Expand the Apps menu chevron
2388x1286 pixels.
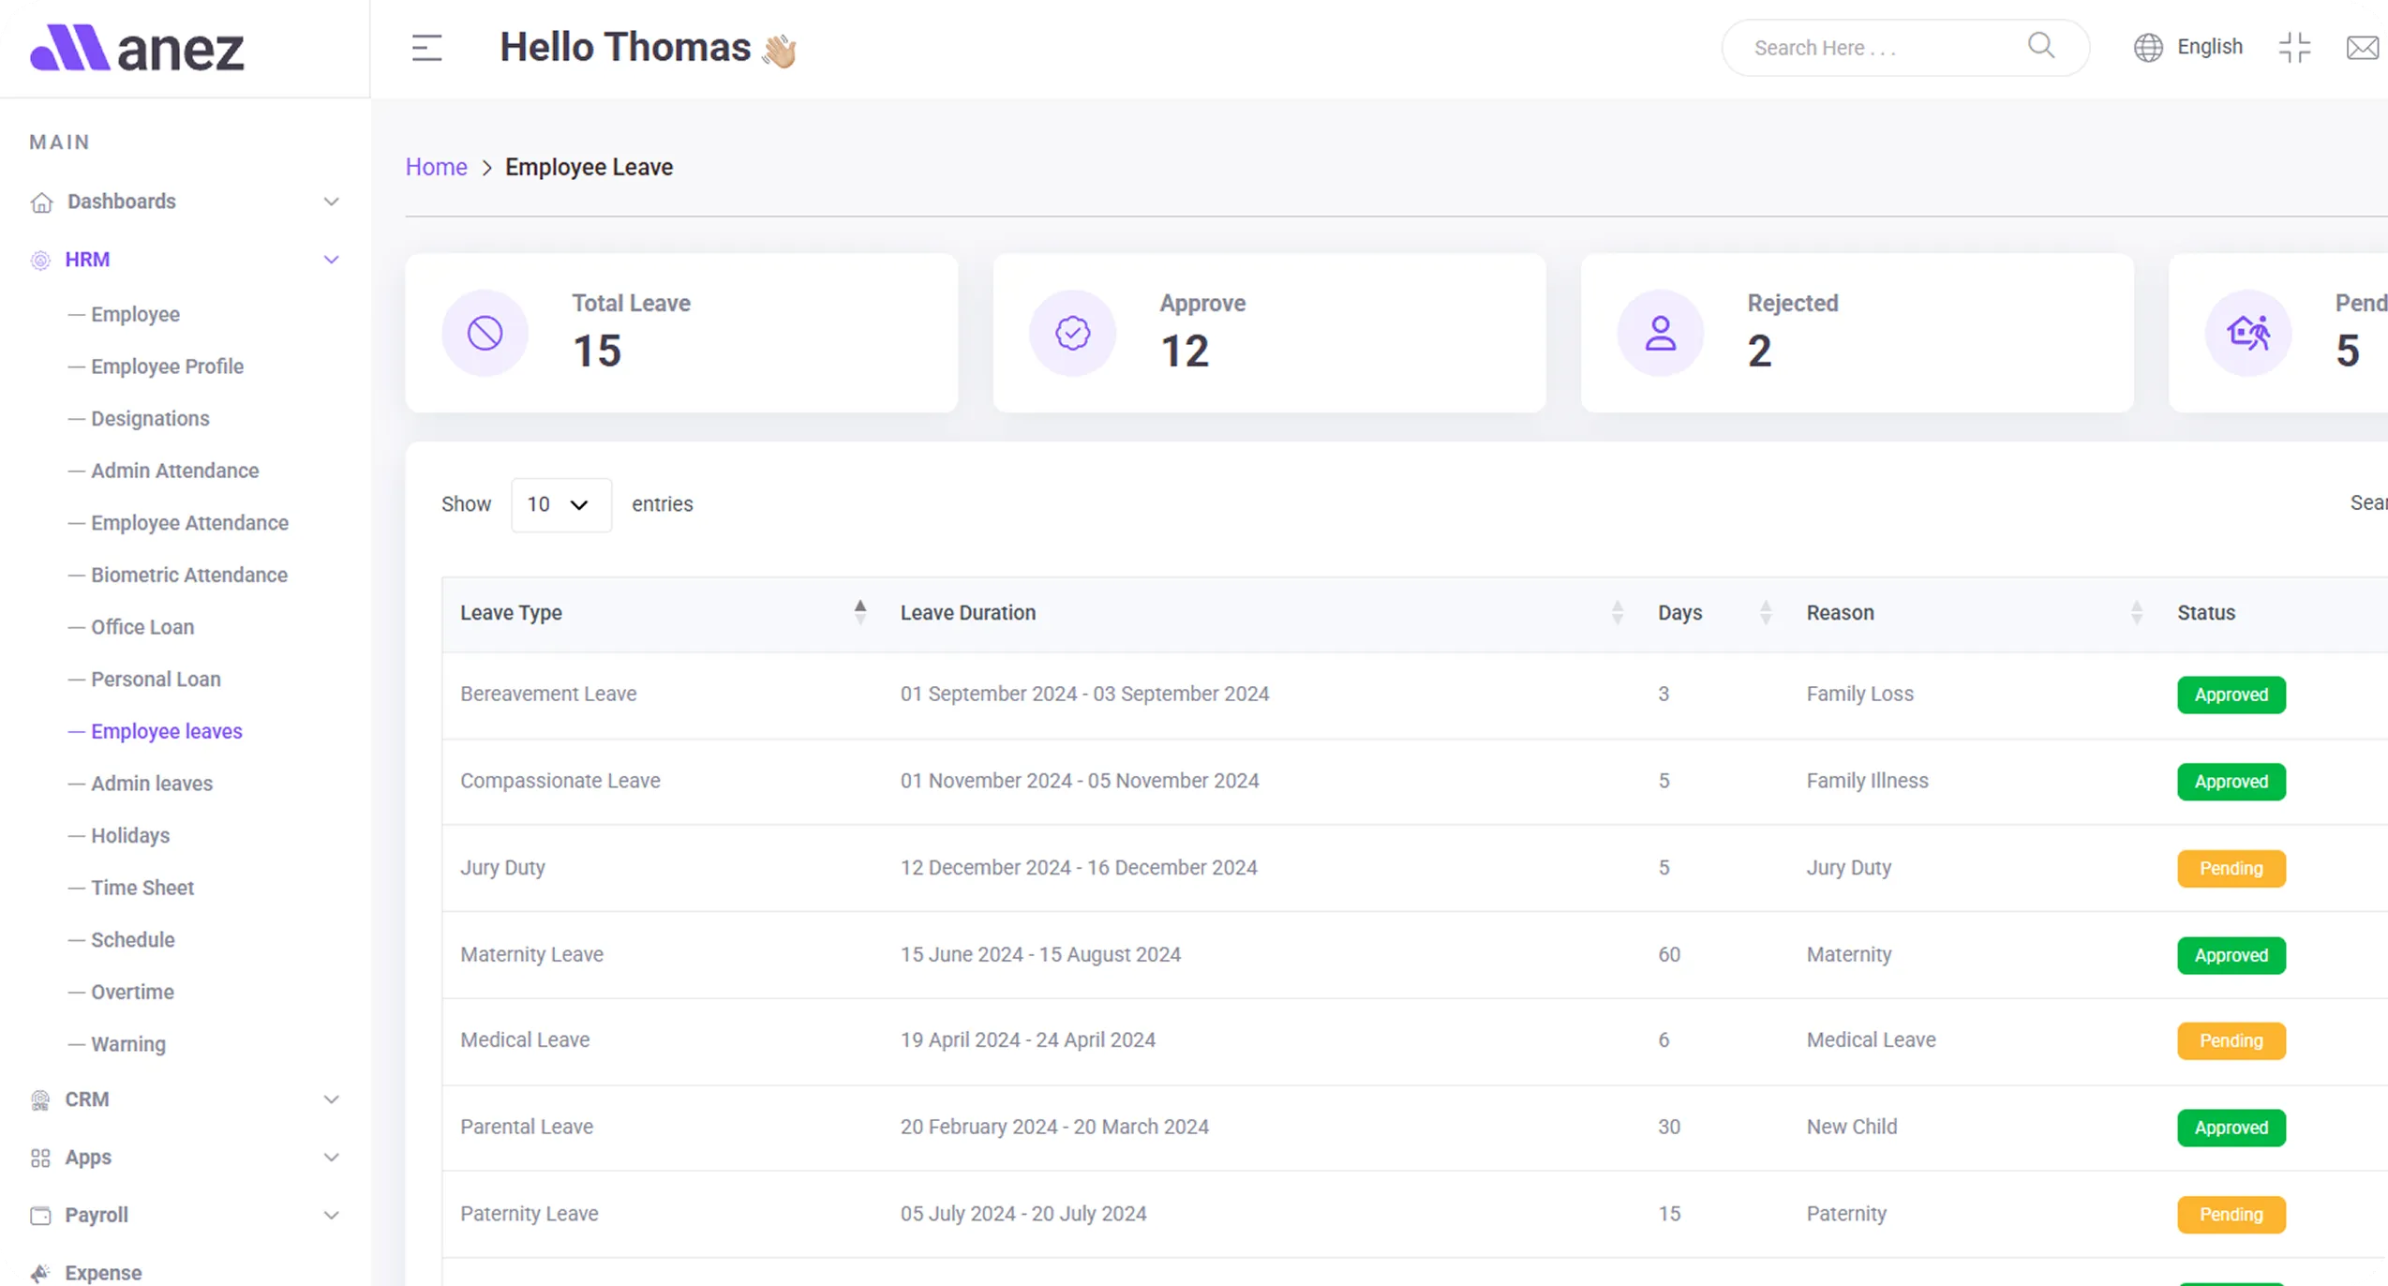(331, 1158)
